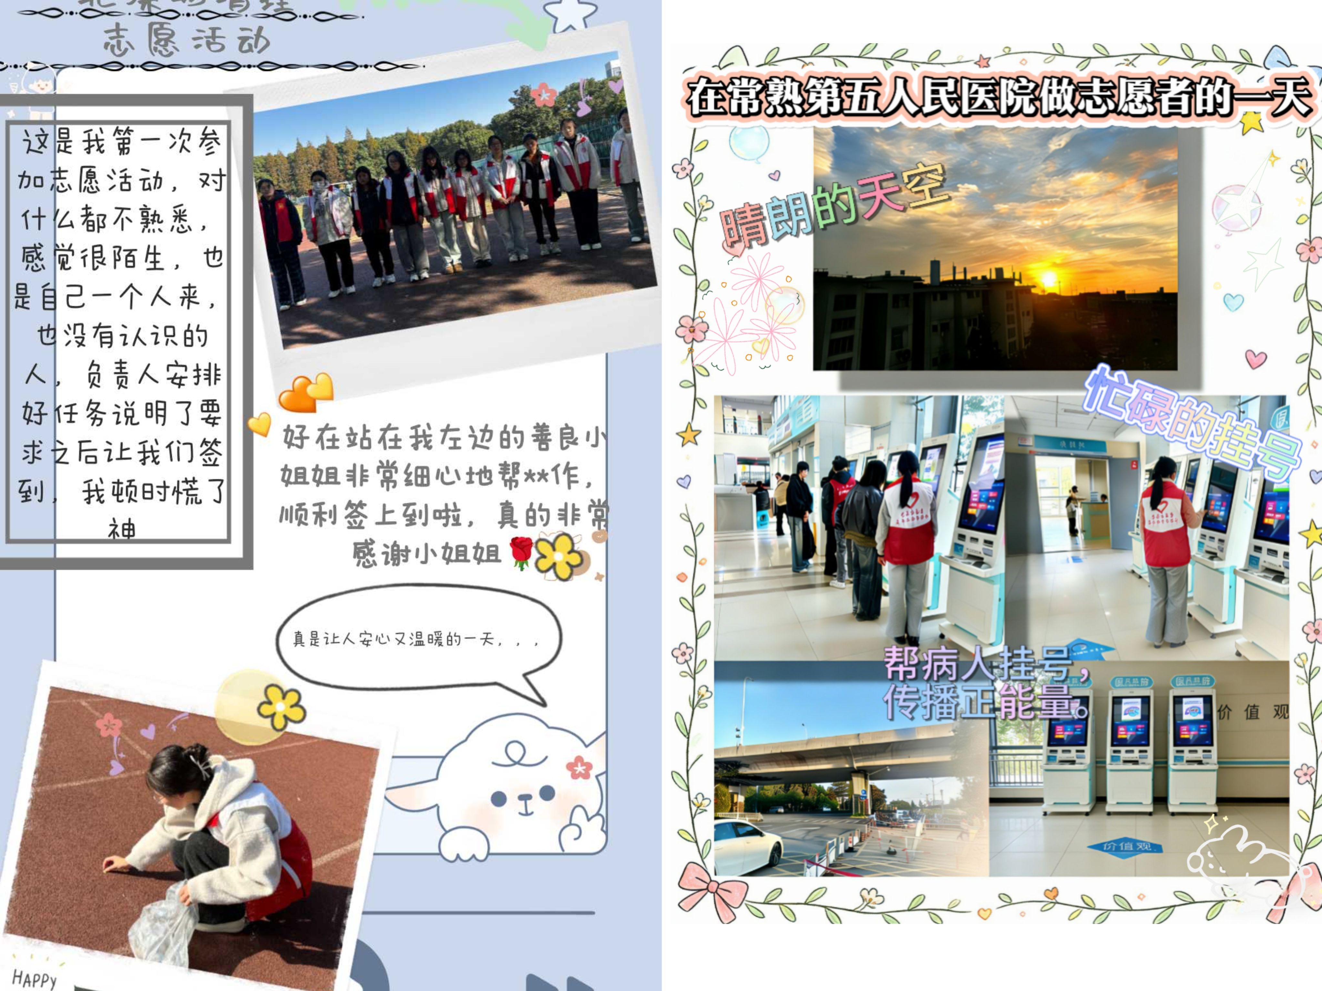Click the yellow star after the hospital title

(x=1252, y=123)
